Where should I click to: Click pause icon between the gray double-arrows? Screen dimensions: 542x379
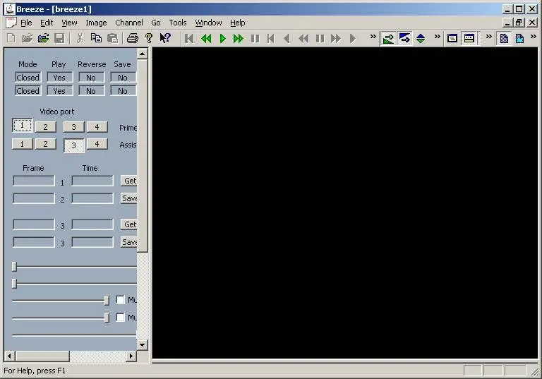point(320,38)
